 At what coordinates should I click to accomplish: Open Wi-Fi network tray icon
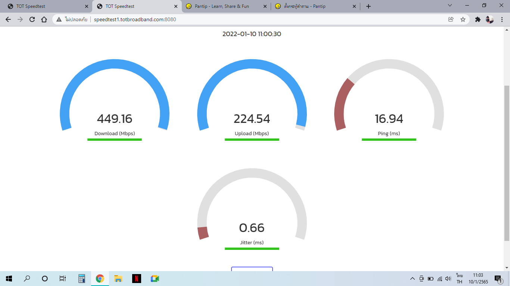[440, 279]
